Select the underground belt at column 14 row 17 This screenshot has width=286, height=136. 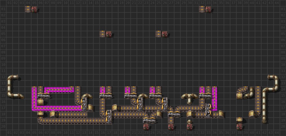(x=90, y=108)
